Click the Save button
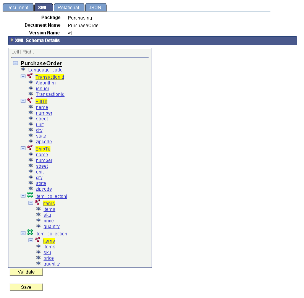The height and width of the screenshot is (298, 304). [26, 287]
